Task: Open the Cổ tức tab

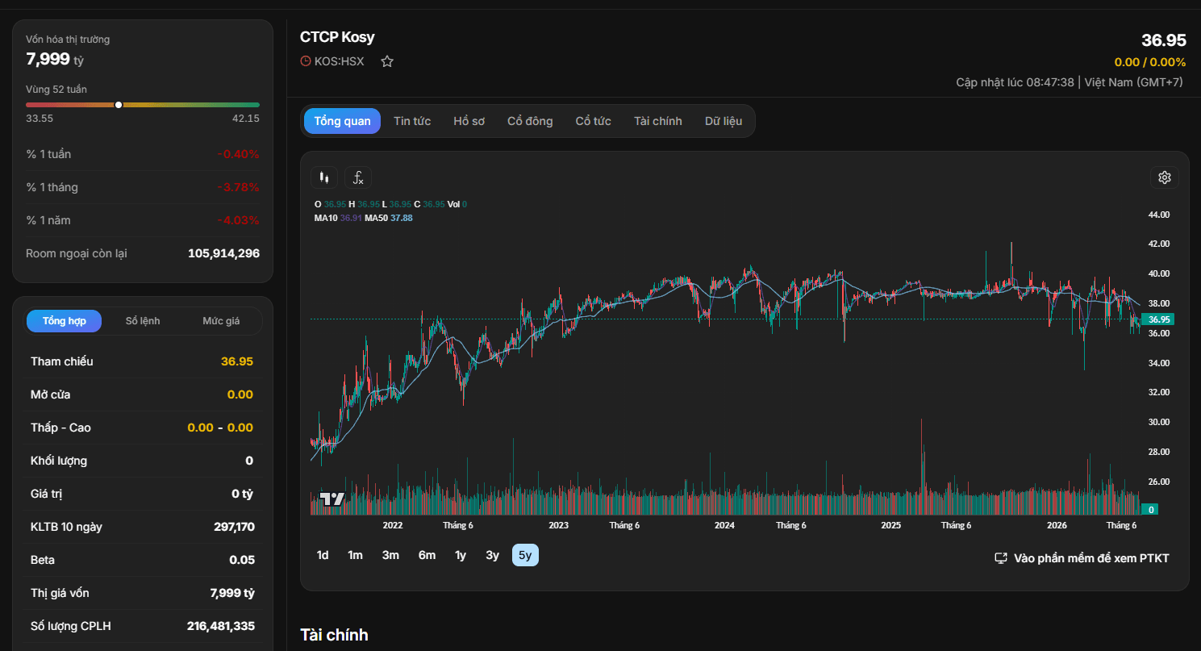Action: pos(593,121)
